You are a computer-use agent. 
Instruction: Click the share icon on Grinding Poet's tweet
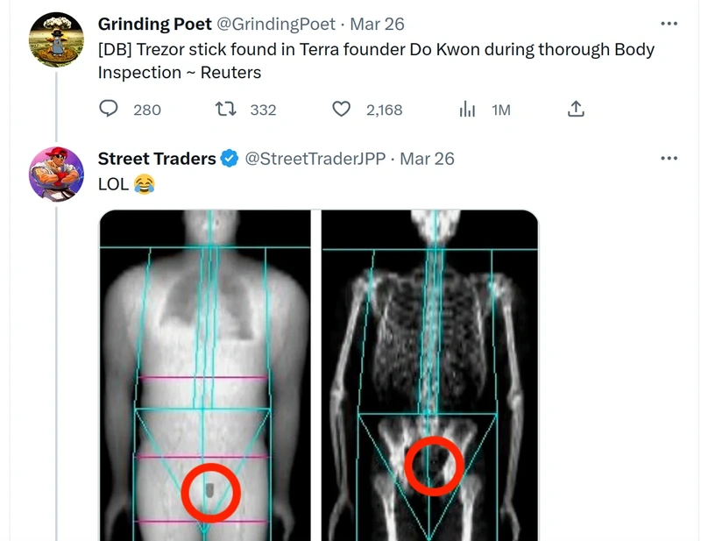(576, 110)
